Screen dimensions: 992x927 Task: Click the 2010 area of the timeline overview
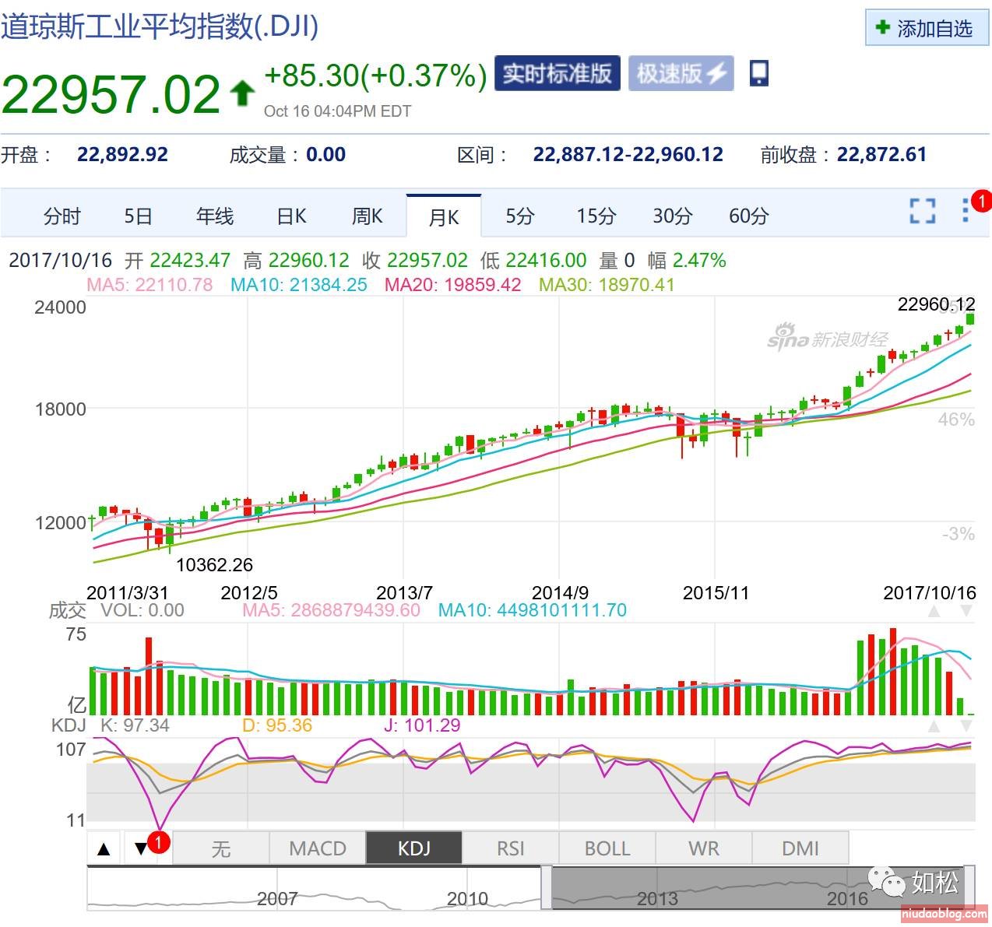pos(467,899)
